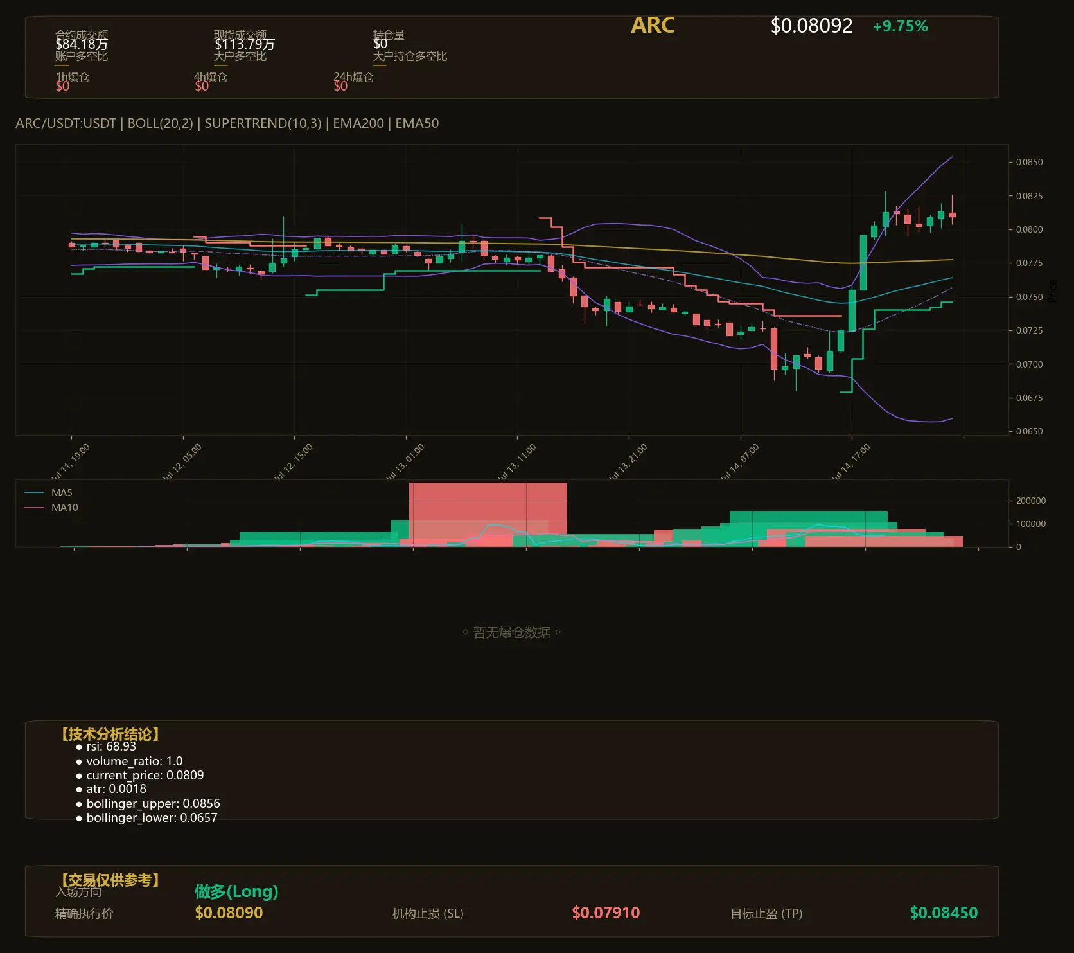Click the spot volume $113.79万 value
The height and width of the screenshot is (953, 1074).
244,44
